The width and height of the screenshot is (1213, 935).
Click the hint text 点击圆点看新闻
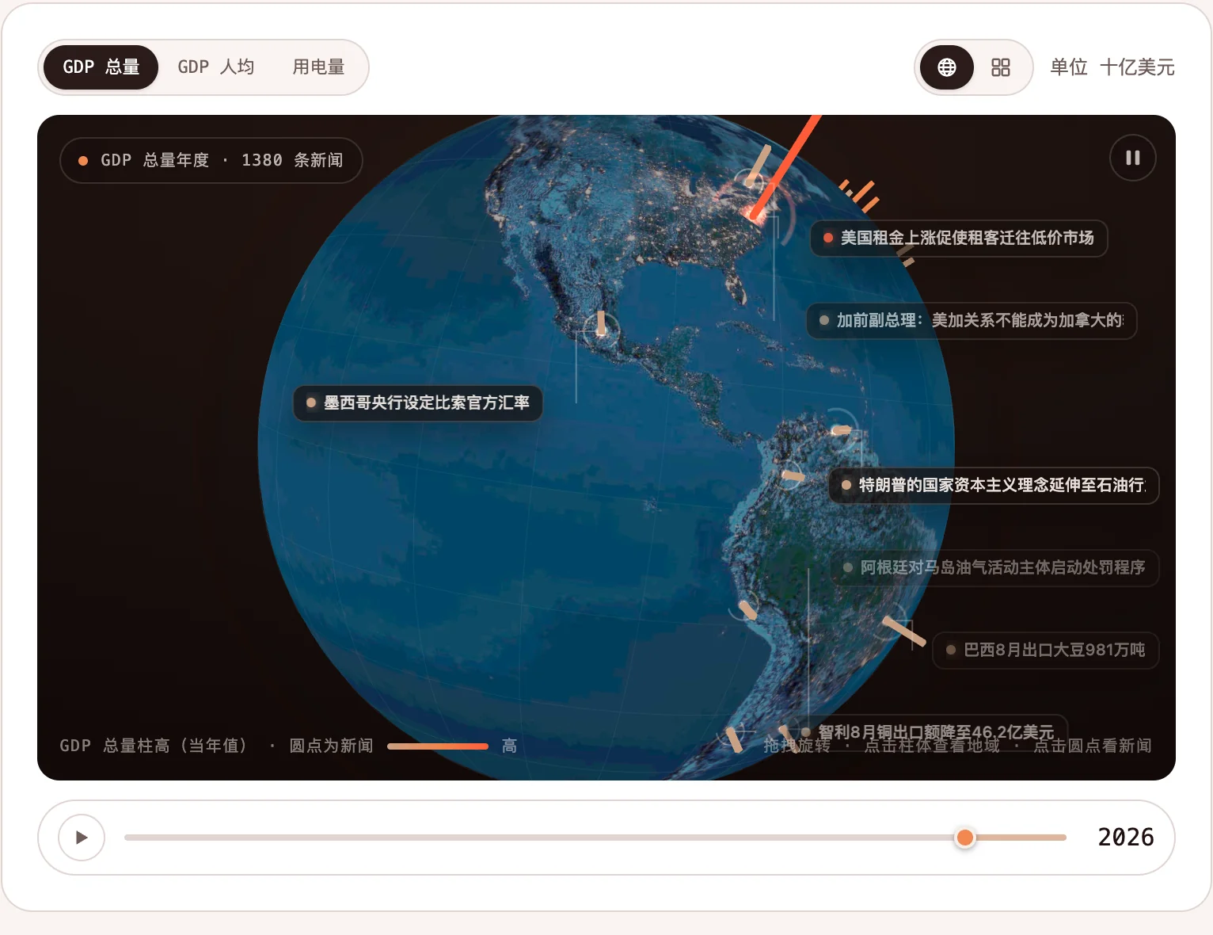click(x=1093, y=746)
